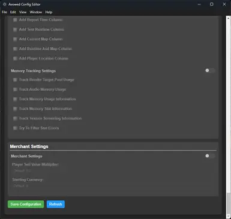Enable the Memory Tracking Settings switch
This screenshot has height=219, width=231.
click(x=210, y=70)
